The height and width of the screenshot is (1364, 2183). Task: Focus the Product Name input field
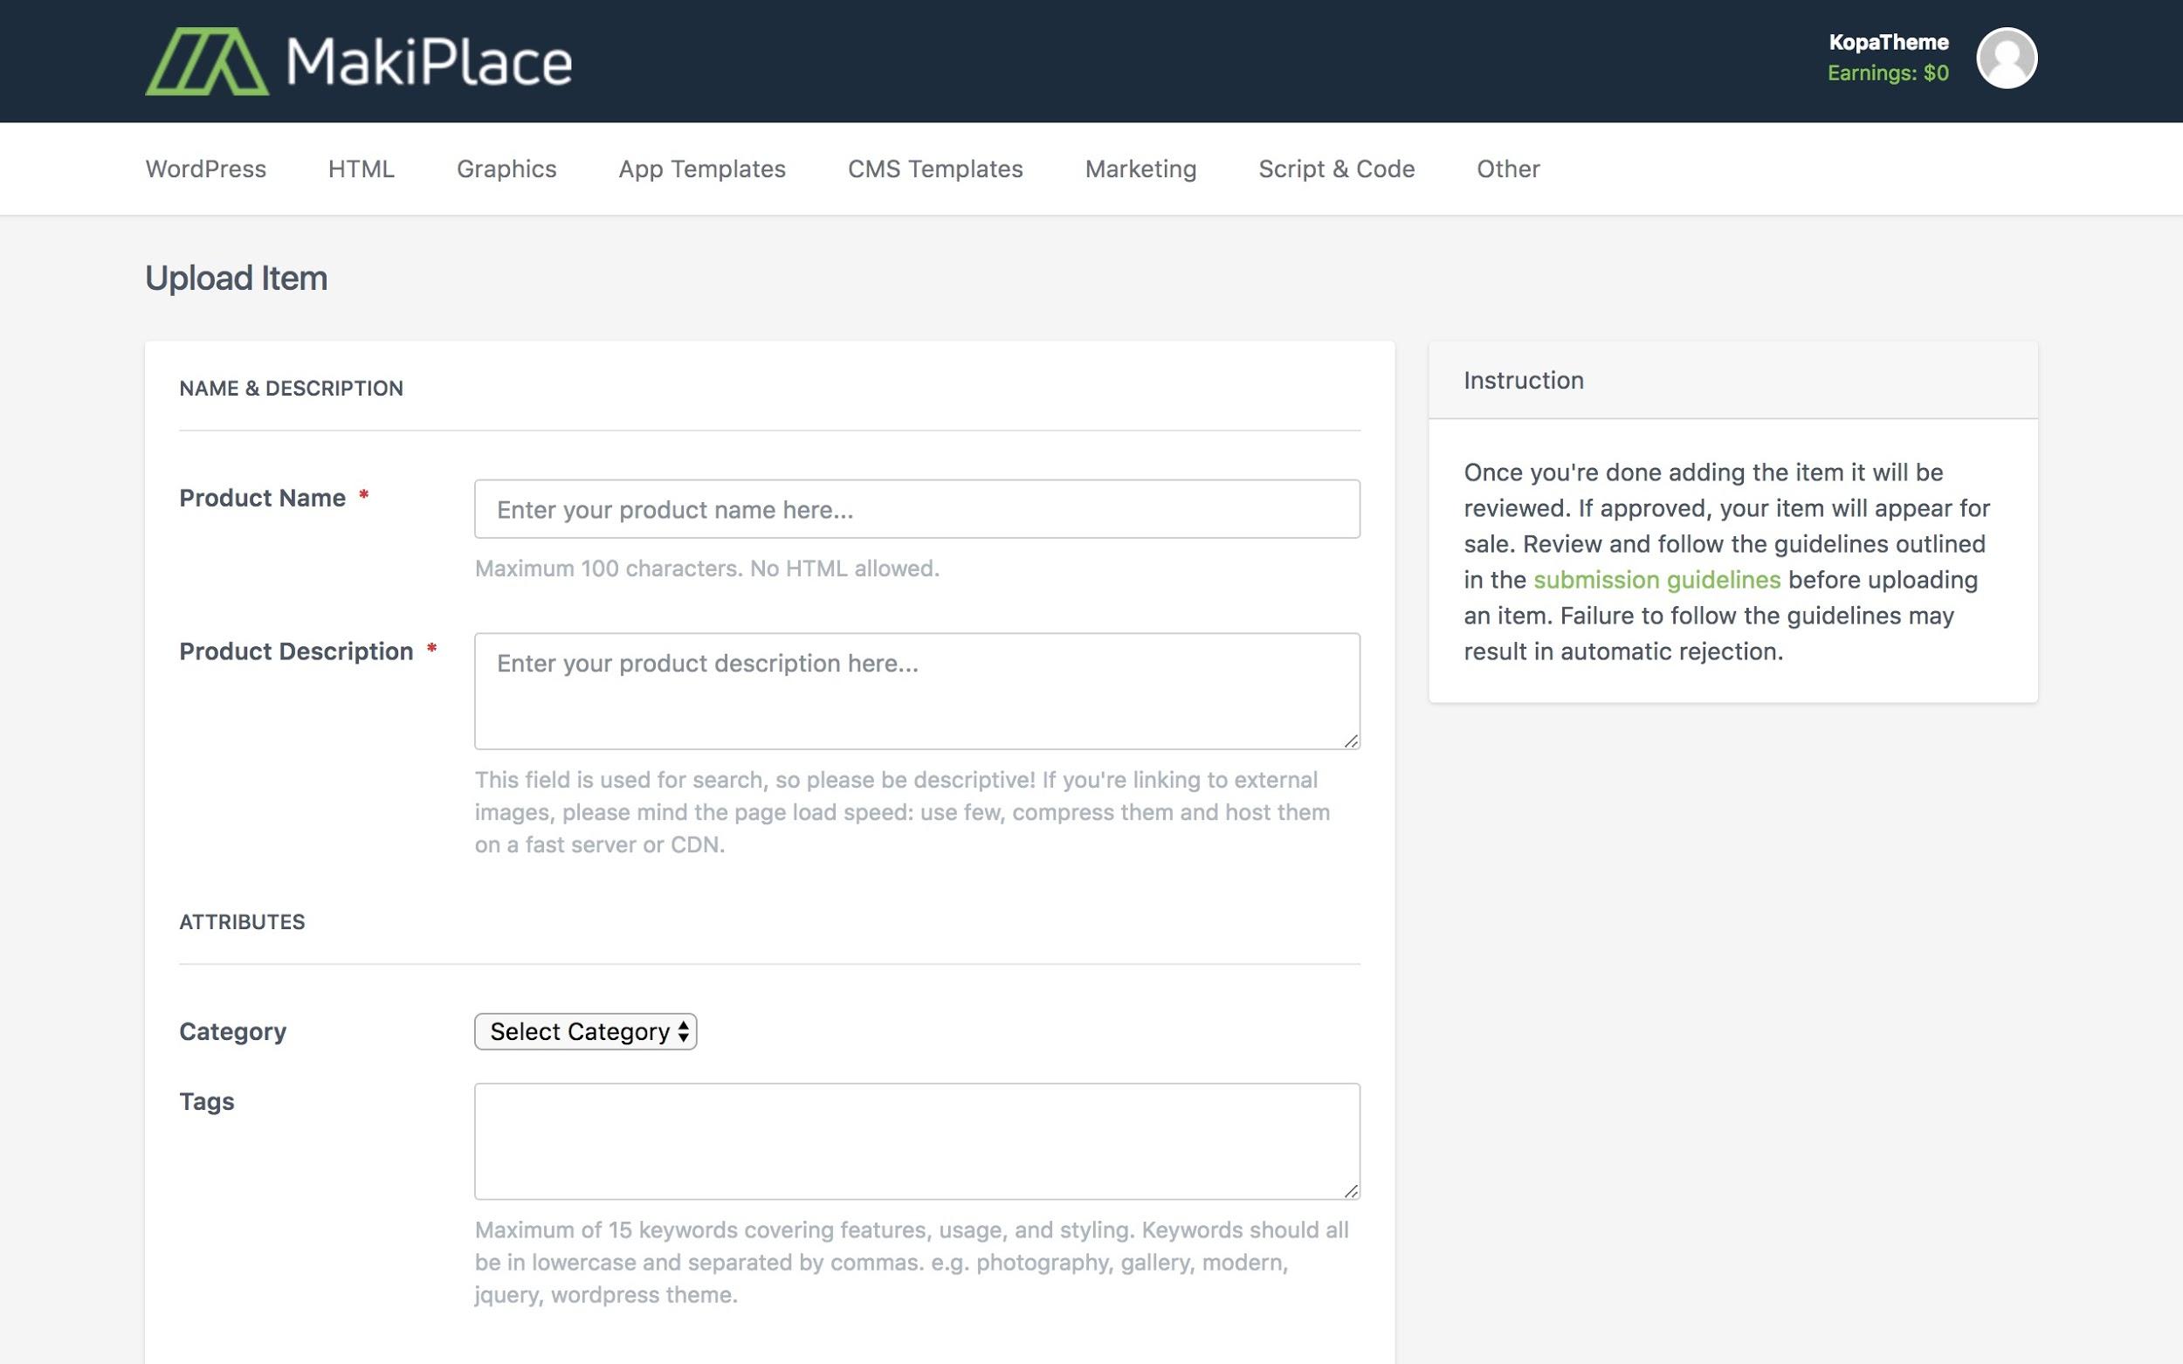917,509
